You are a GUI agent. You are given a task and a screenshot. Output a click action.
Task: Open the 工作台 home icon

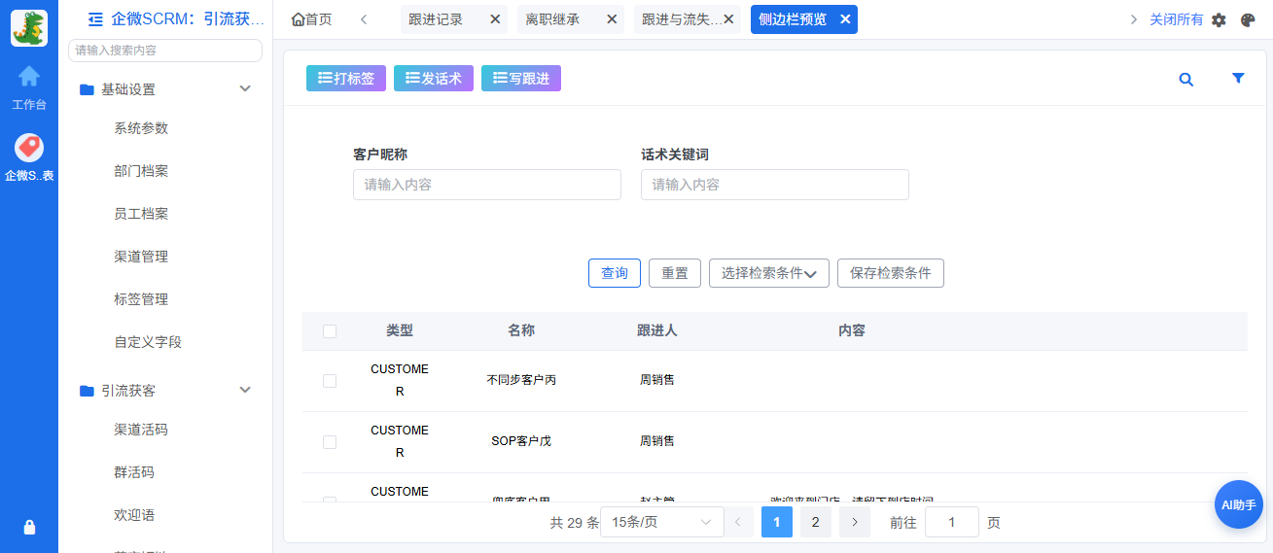pos(29,76)
